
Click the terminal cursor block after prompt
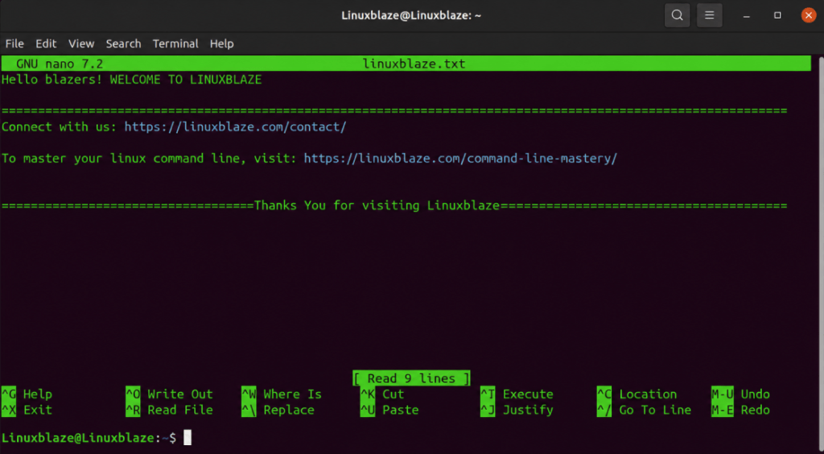[x=187, y=437]
